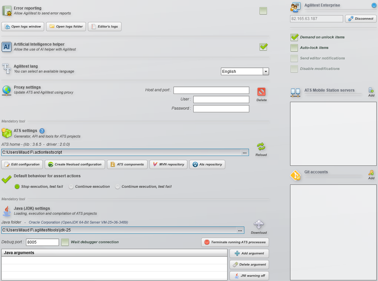Click the Agilitest lang text icon
The height and width of the screenshot is (281, 378).
7,69
